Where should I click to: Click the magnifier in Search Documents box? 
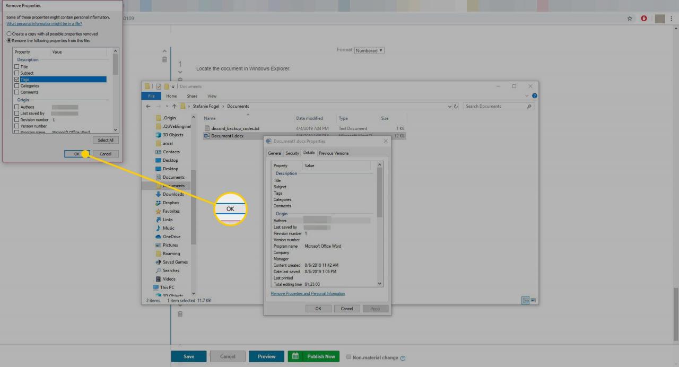pyautogui.click(x=529, y=106)
